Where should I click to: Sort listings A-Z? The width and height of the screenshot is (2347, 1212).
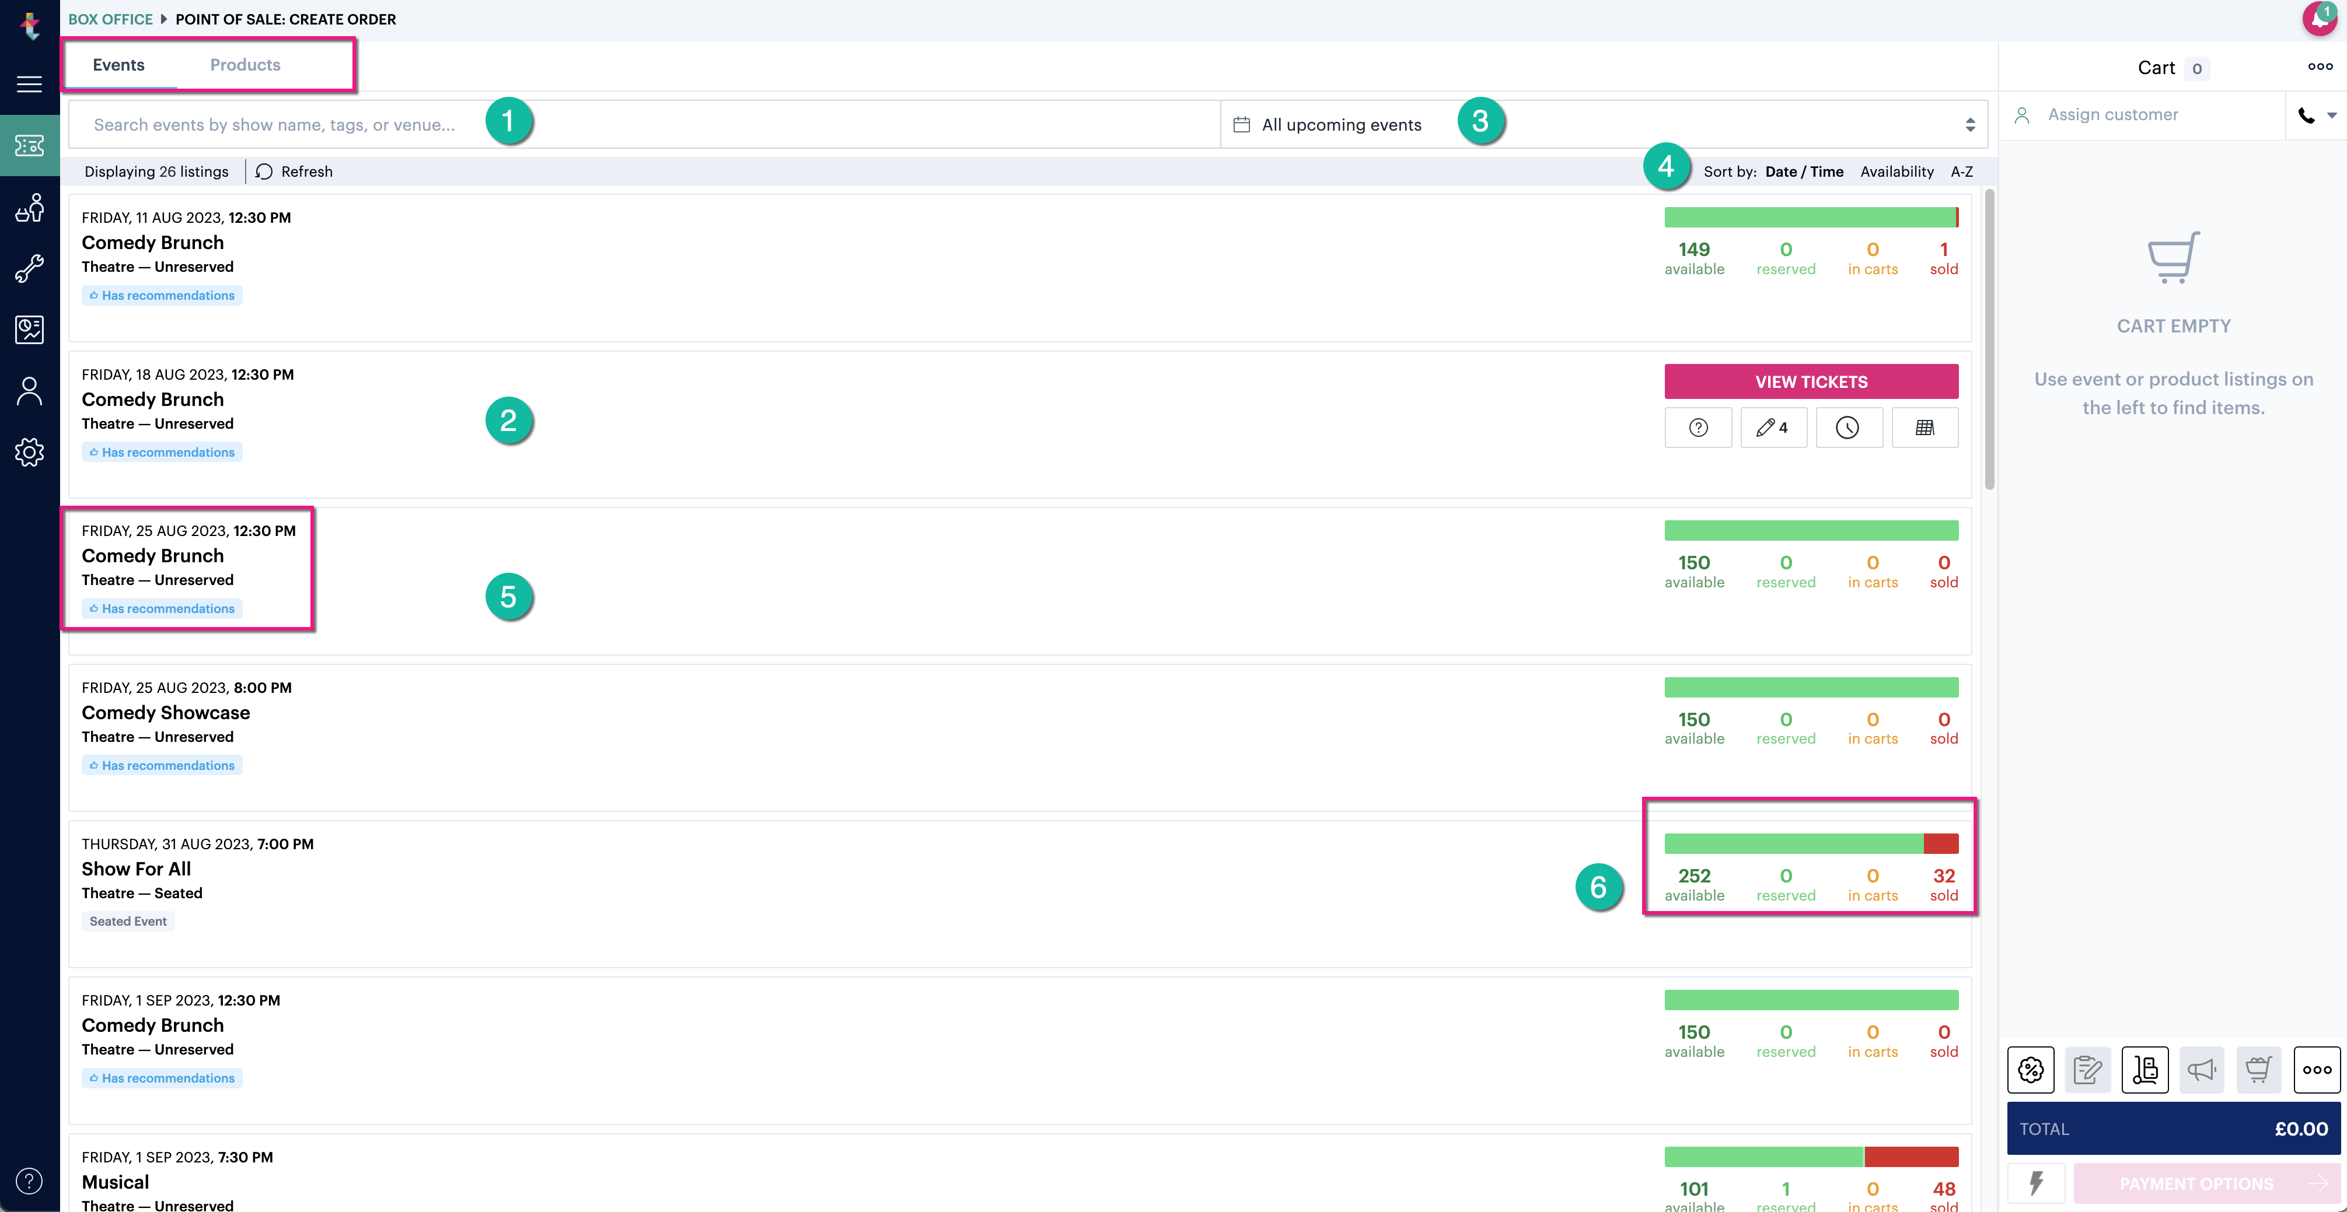pyautogui.click(x=1962, y=172)
